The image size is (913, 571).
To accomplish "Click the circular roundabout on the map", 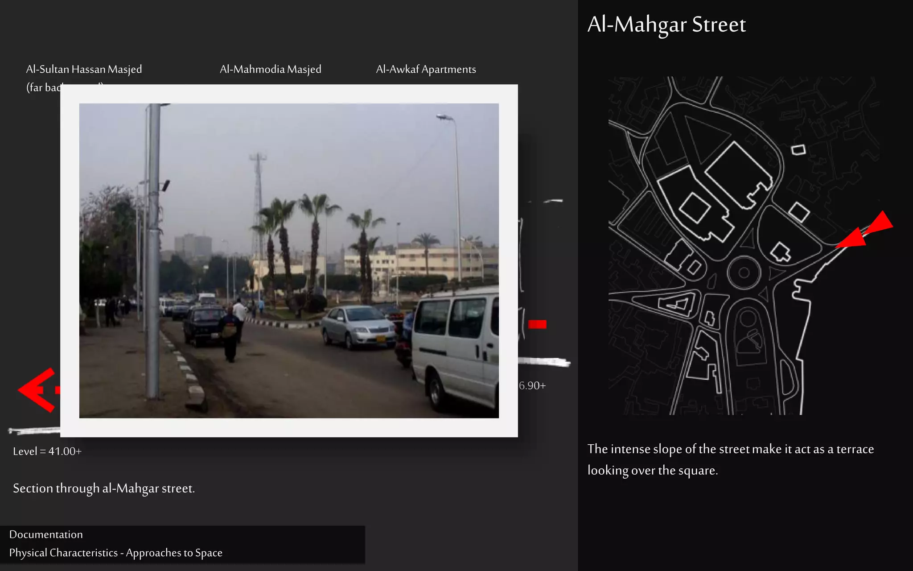I will pyautogui.click(x=744, y=273).
